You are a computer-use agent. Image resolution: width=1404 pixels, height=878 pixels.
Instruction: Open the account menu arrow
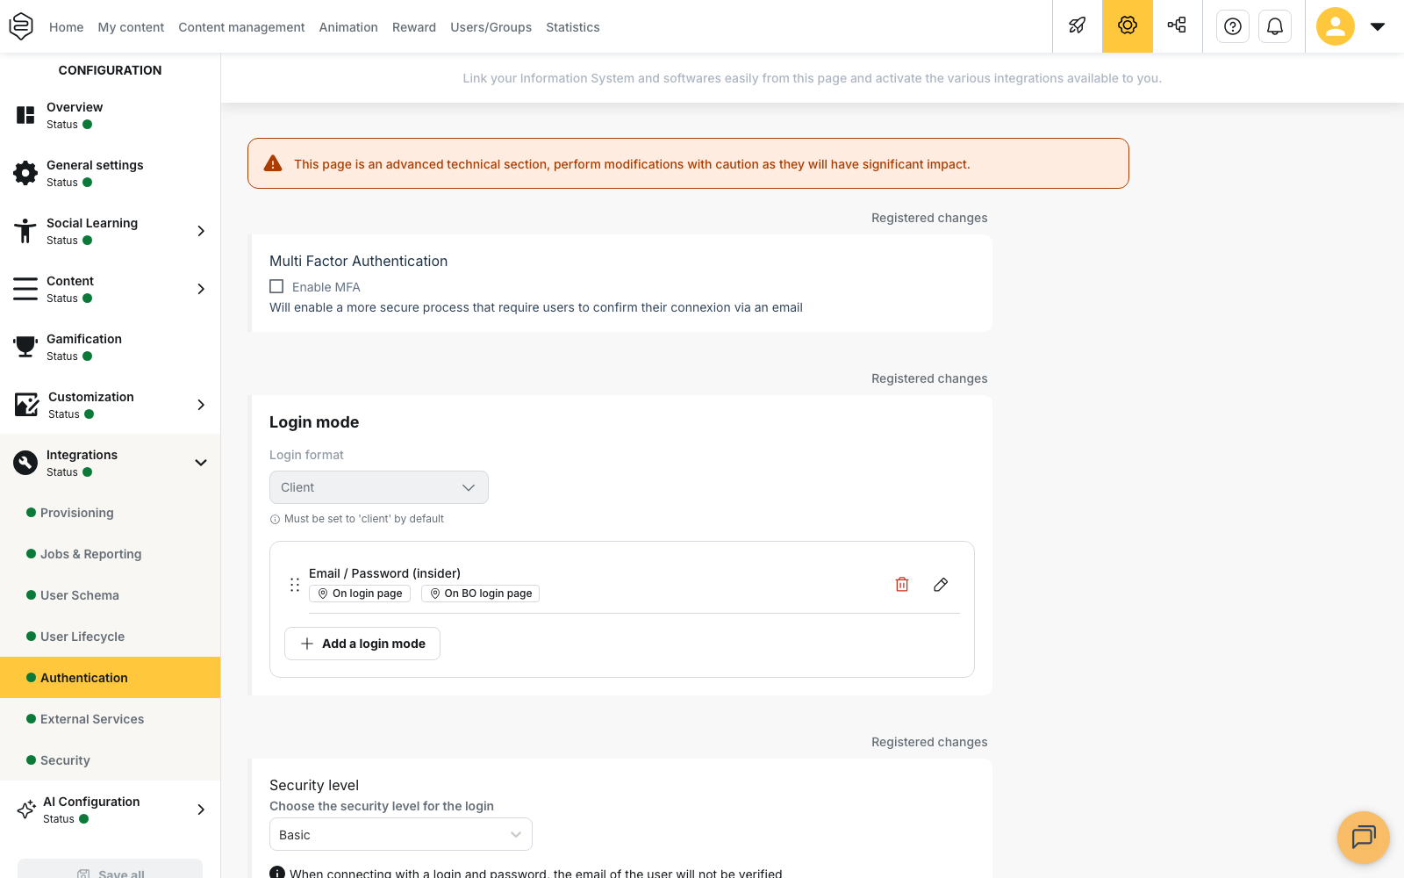tap(1378, 26)
